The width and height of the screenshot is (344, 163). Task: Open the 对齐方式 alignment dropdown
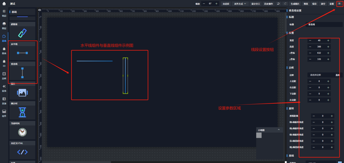coord(240,4)
